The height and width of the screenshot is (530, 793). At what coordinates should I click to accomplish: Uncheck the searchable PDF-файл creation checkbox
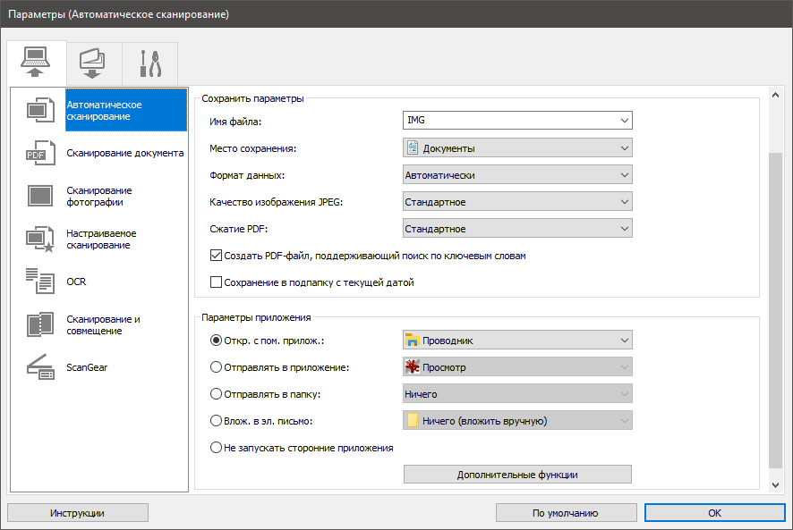[216, 256]
